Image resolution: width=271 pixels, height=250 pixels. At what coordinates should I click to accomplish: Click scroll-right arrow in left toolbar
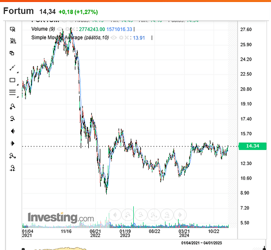tap(12, 143)
